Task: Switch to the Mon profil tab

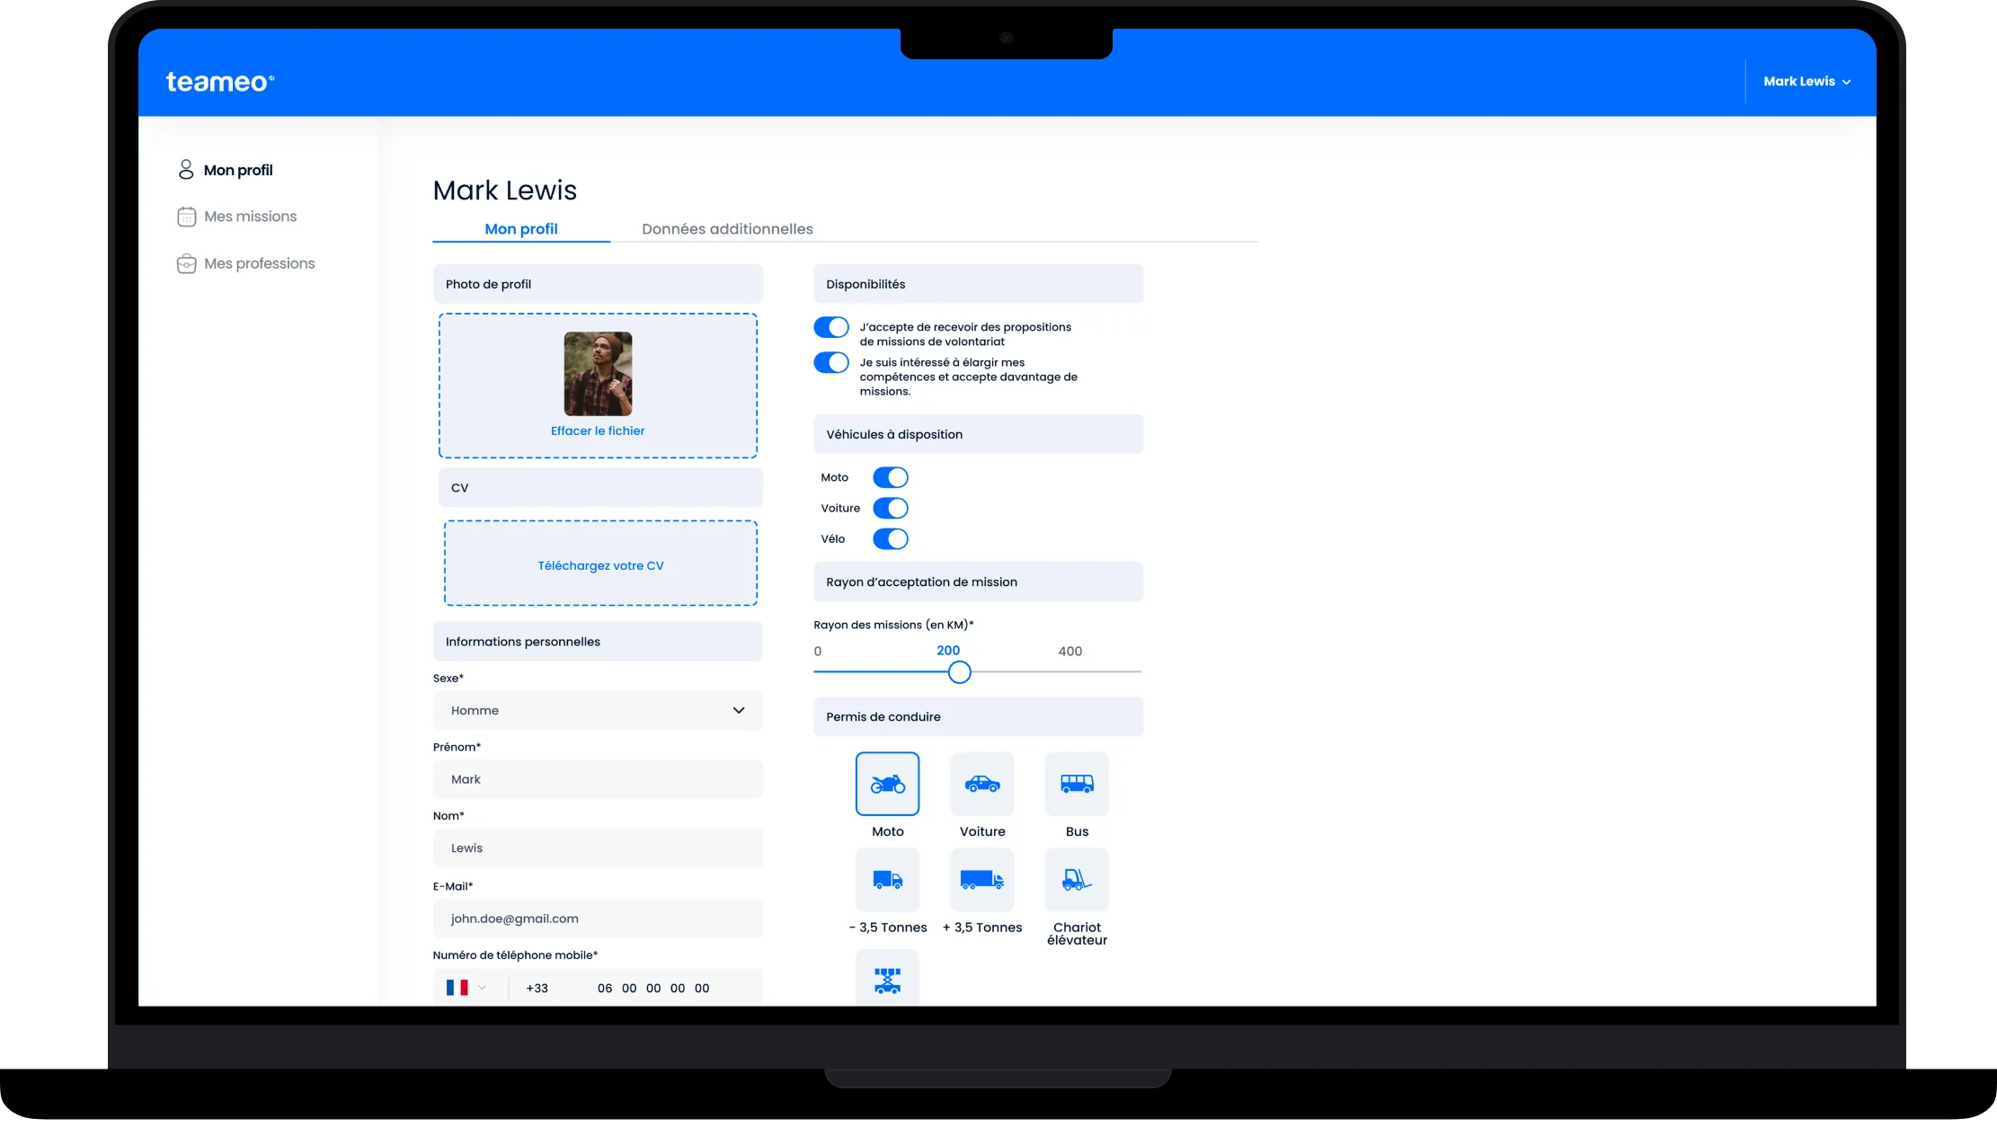Action: pyautogui.click(x=521, y=229)
